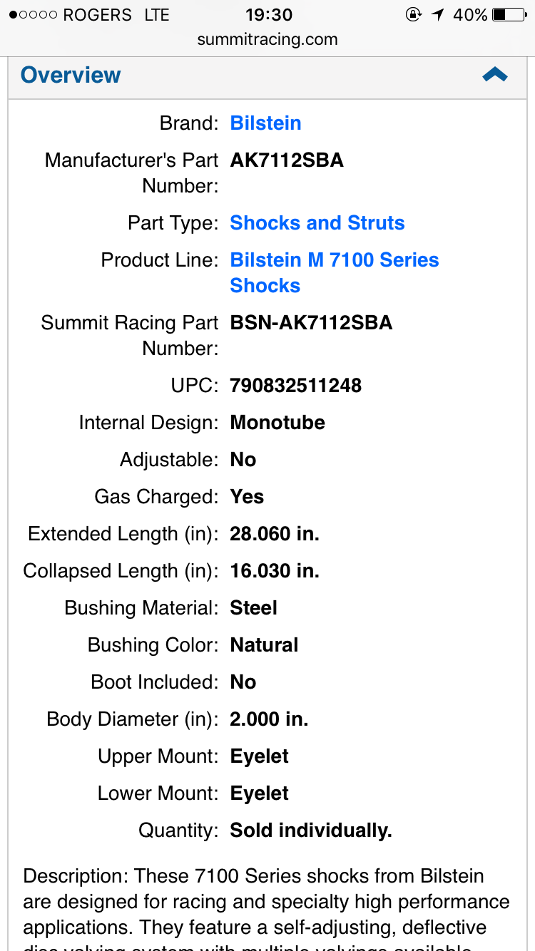The height and width of the screenshot is (951, 535).
Task: Tap the LTE network indicator
Action: [x=157, y=15]
